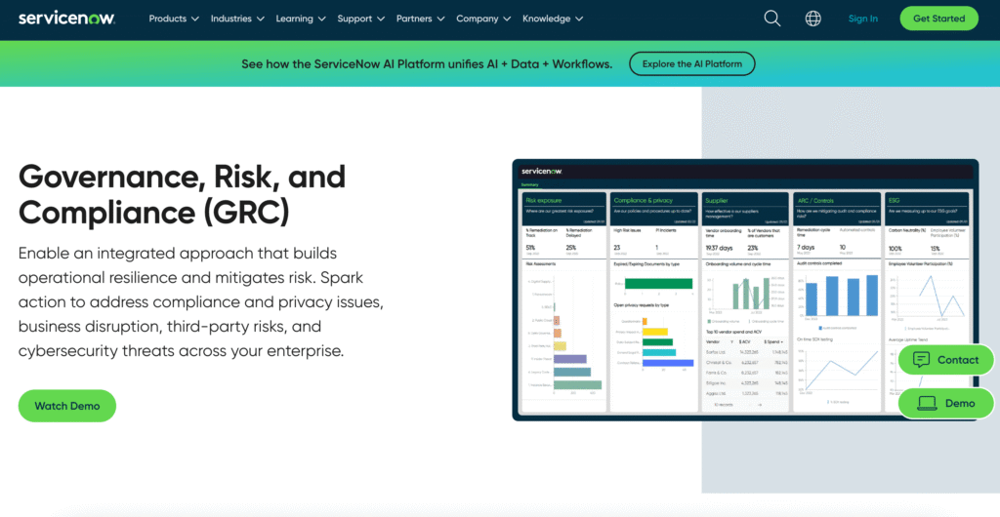1000x517 pixels.
Task: Open the floating Contact chat button
Action: 945,360
